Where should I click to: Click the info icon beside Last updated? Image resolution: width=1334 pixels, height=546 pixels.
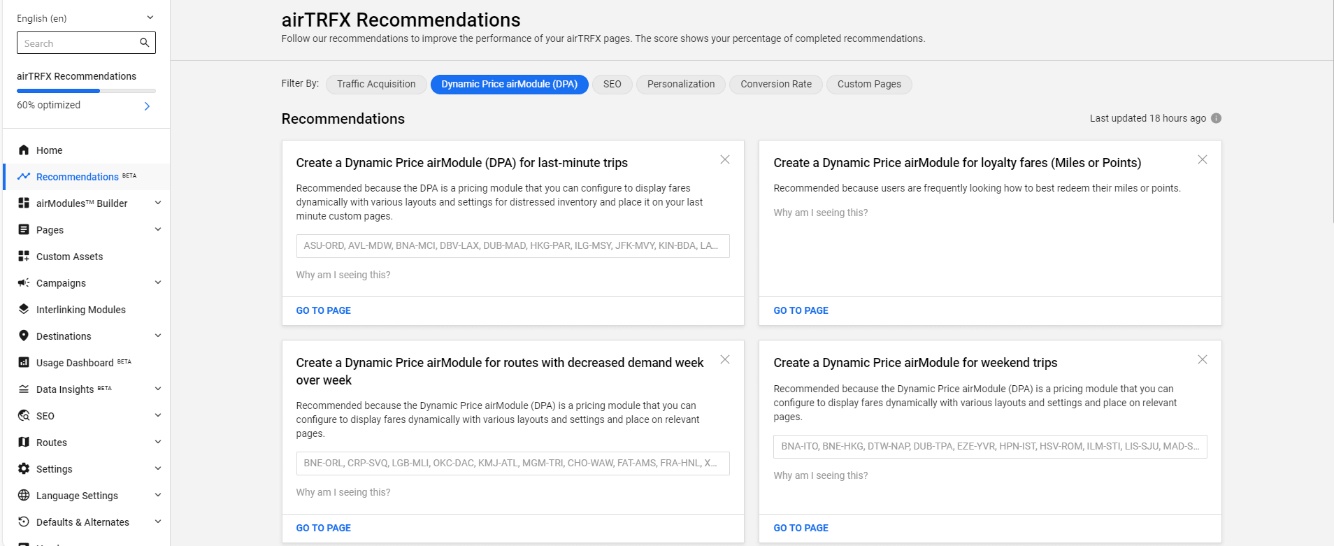[x=1216, y=118]
